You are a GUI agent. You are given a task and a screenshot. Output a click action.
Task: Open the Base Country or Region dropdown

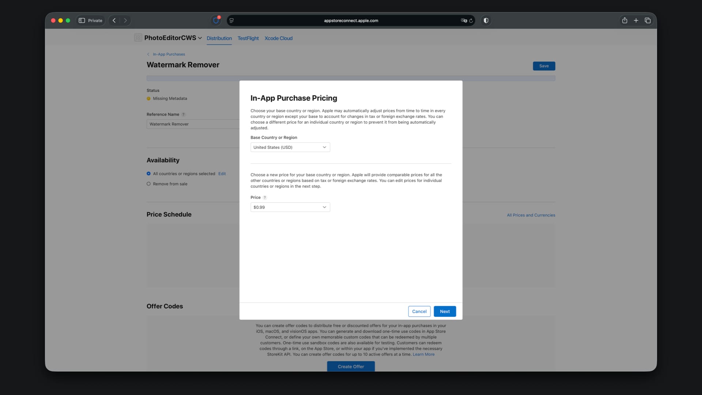click(290, 147)
